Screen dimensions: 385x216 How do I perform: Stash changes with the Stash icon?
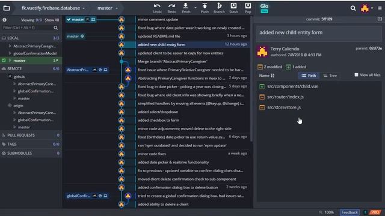pyautogui.click(x=233, y=5)
